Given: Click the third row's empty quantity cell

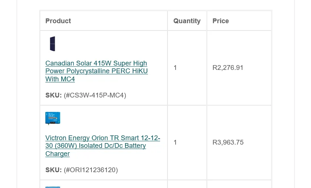Looking at the screenshot, I should click(x=187, y=185).
